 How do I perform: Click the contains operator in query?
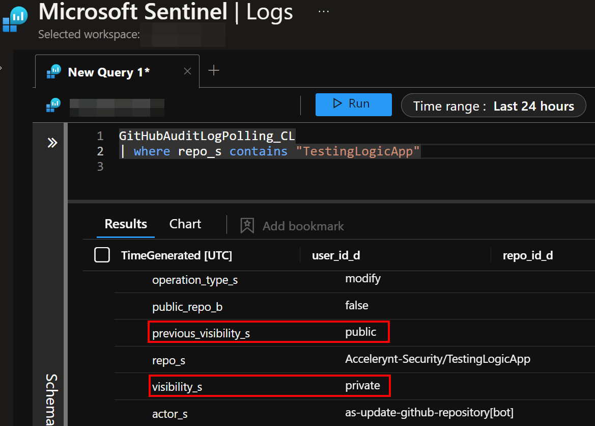point(259,151)
